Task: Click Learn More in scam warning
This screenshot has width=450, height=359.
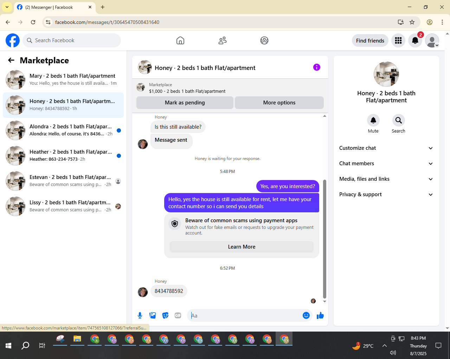Action: pyautogui.click(x=242, y=247)
